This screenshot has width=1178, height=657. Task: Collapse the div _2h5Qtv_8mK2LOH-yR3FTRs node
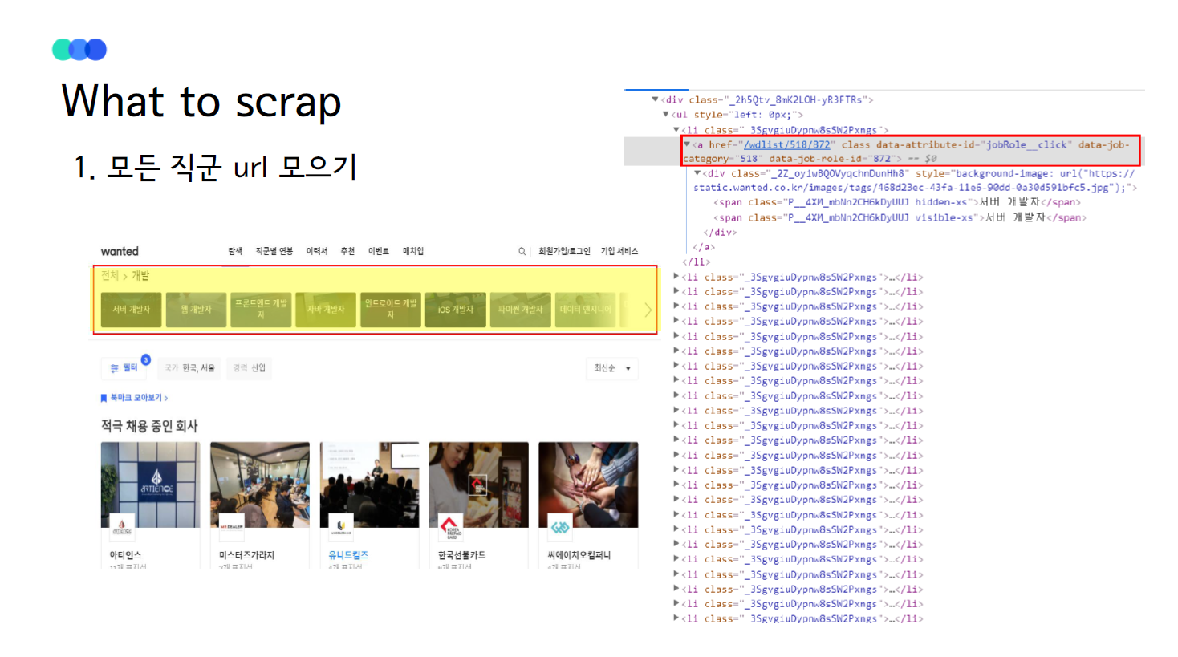pos(655,99)
